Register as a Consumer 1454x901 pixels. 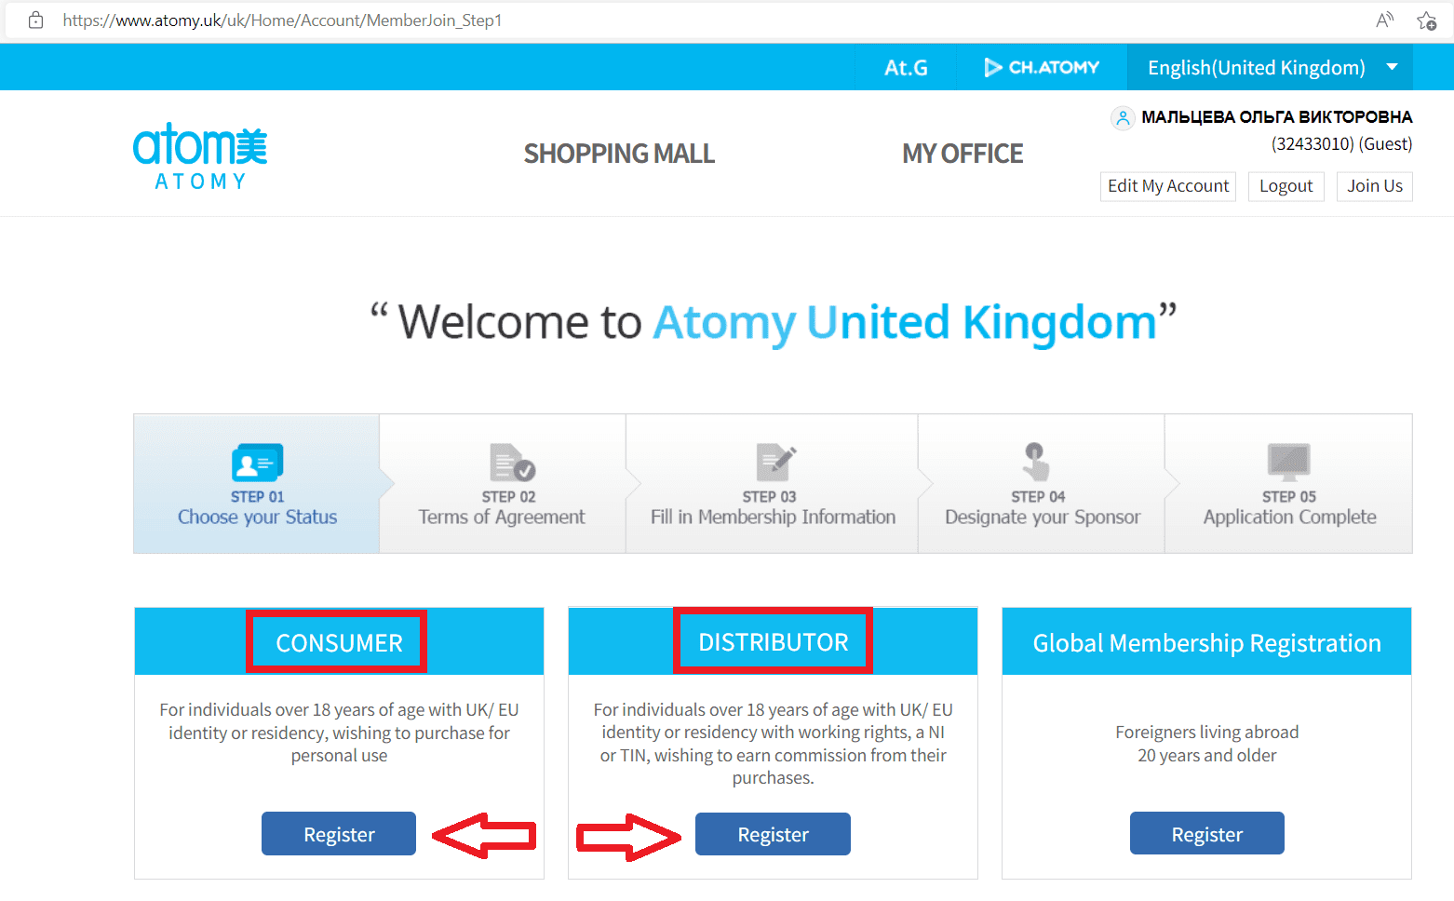pos(339,834)
